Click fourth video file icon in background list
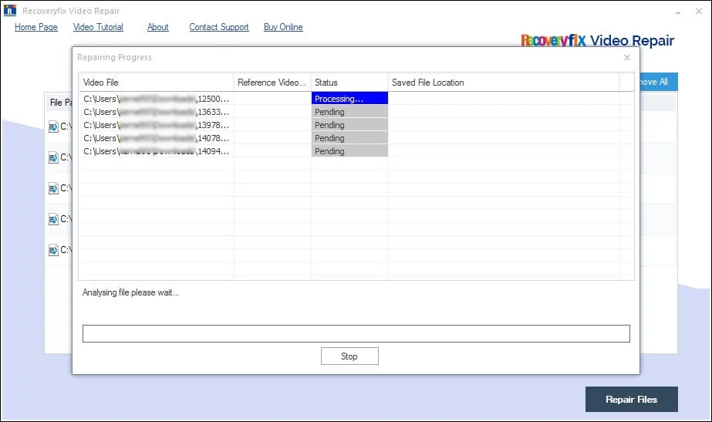The width and height of the screenshot is (712, 422). click(x=53, y=219)
